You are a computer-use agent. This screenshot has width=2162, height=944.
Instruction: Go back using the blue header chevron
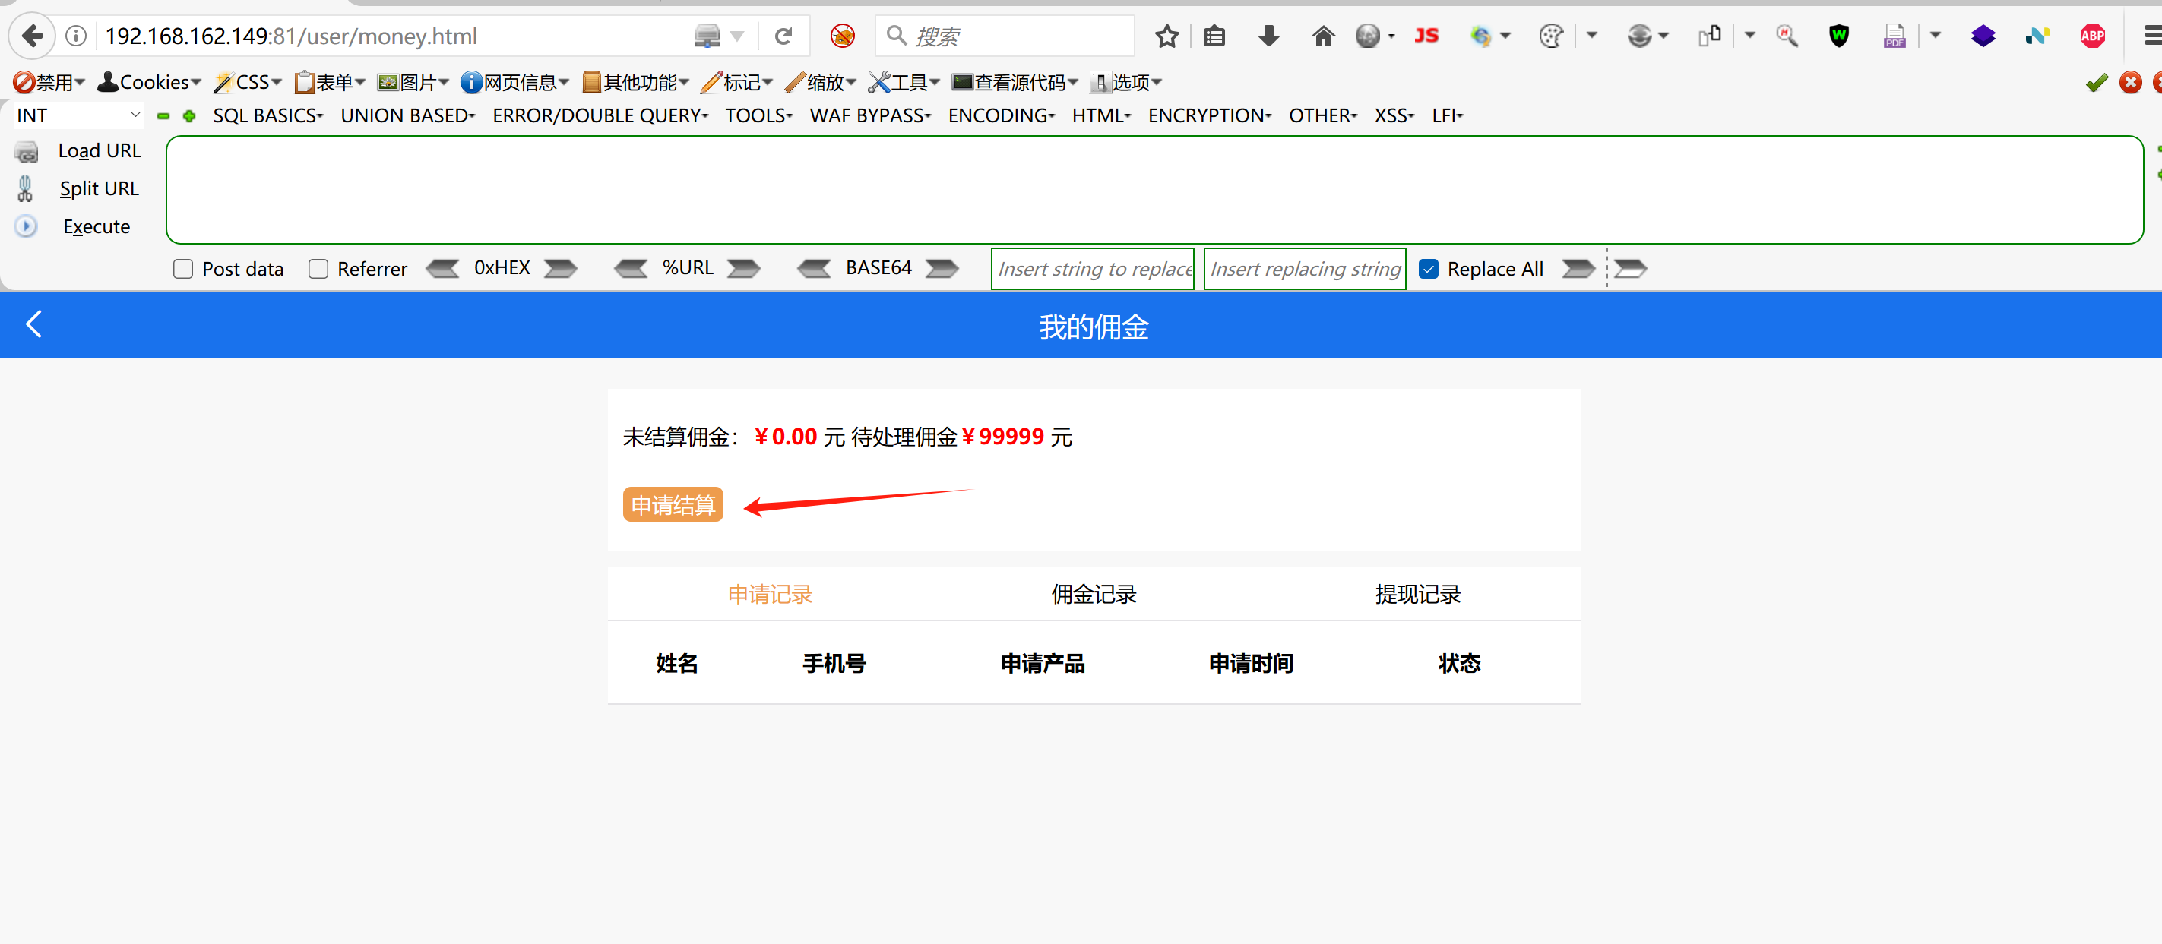pyautogui.click(x=33, y=324)
